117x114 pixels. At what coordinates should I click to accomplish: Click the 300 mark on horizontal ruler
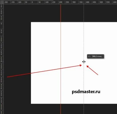click(74, 2)
